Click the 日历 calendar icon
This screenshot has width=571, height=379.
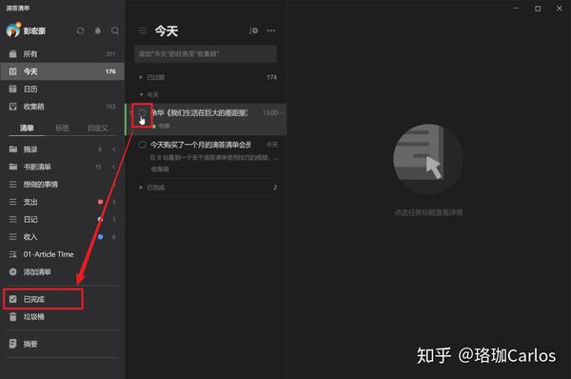[12, 89]
